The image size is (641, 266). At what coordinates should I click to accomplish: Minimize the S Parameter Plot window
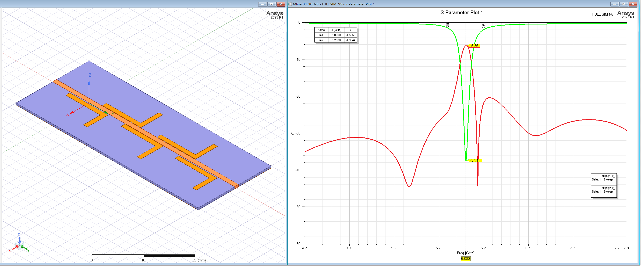pos(614,4)
